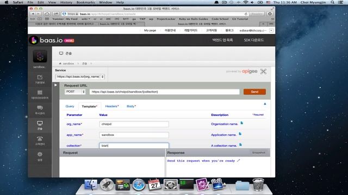This screenshot has width=348, height=195.
Task: Click the info icon next to Organization name
Action: click(241, 123)
